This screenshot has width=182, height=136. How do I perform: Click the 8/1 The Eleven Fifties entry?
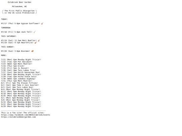point(20,83)
